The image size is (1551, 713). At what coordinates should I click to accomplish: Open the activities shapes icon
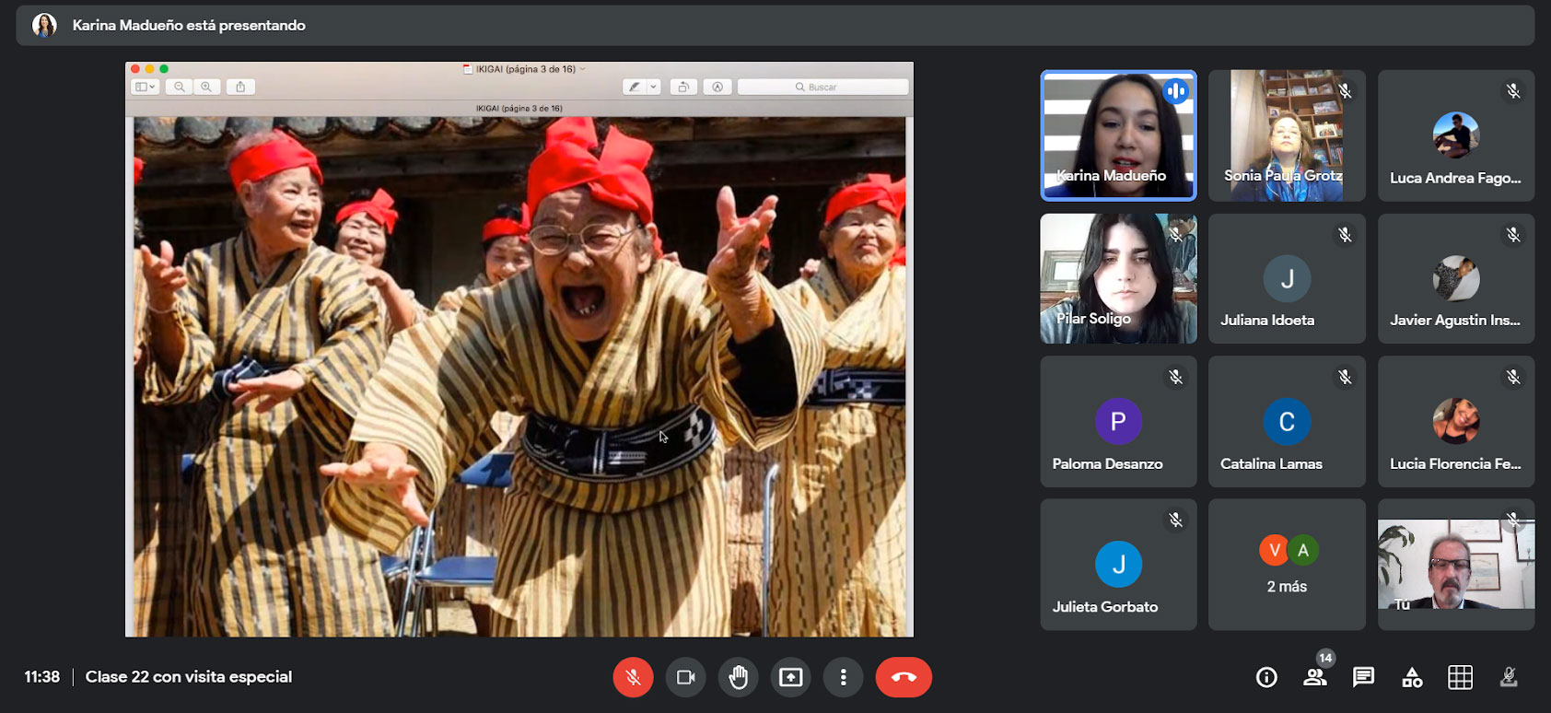click(x=1412, y=678)
